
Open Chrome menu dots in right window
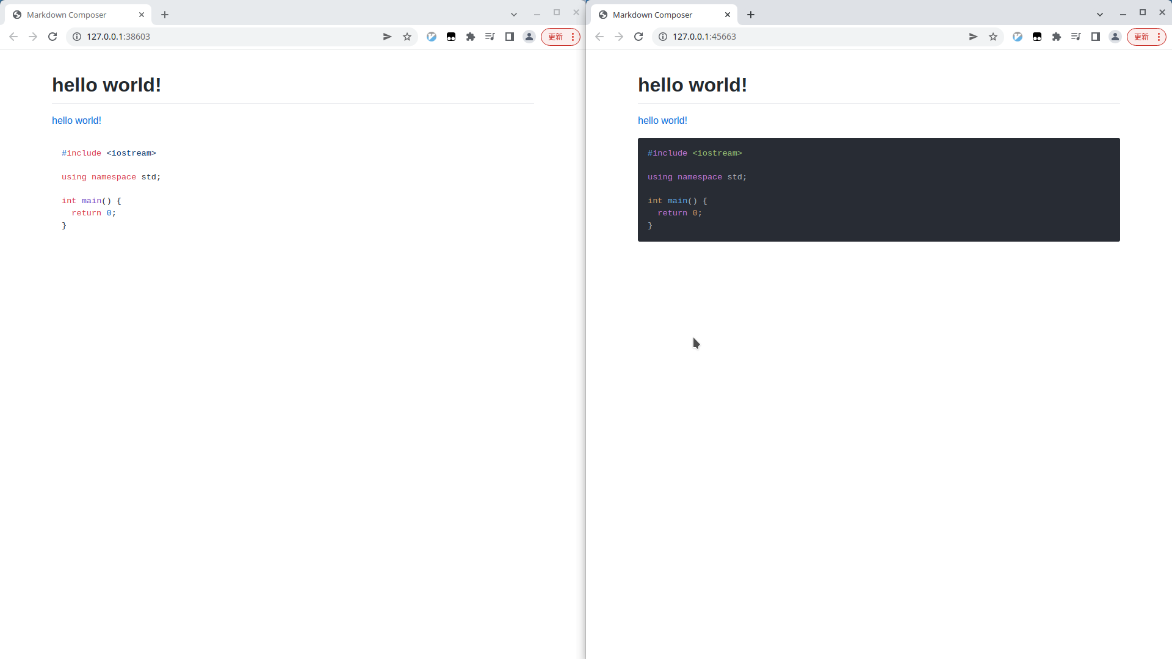(x=1159, y=37)
